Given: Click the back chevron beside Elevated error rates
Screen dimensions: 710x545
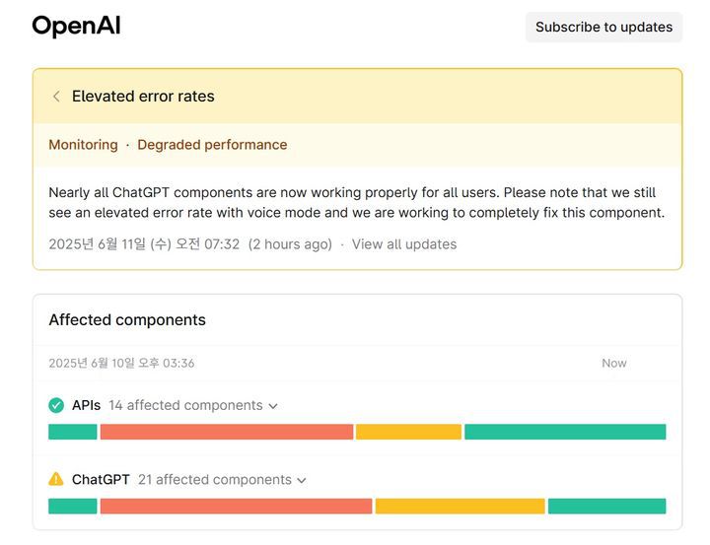Looking at the screenshot, I should 56,97.
